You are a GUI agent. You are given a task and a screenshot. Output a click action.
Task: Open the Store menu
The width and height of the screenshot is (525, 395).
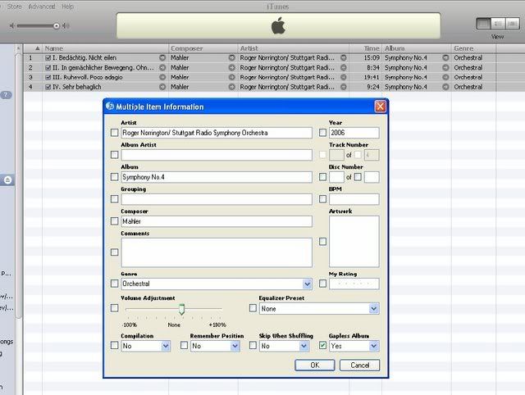click(x=14, y=7)
